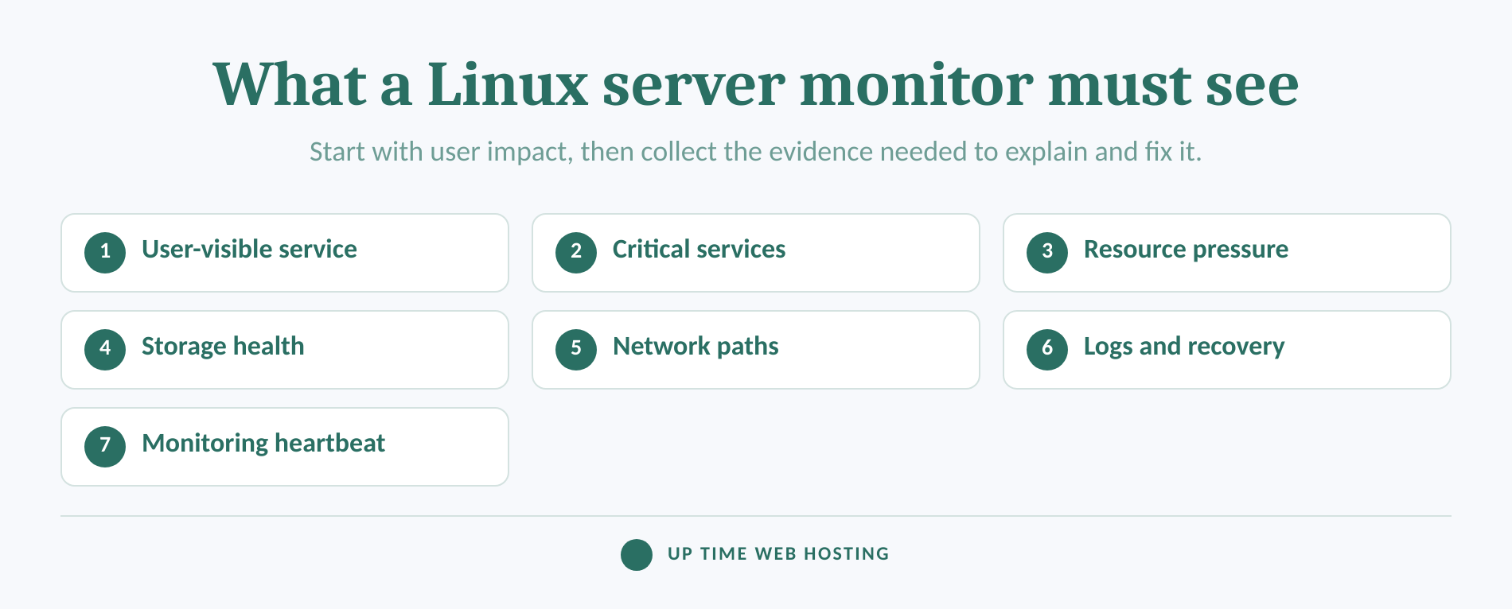The height and width of the screenshot is (609, 1512).
Task: Select the "Storage health" label
Action: pos(223,347)
